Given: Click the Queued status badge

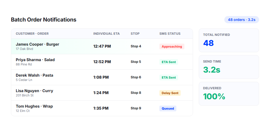Looking at the screenshot, I should [x=168, y=108].
